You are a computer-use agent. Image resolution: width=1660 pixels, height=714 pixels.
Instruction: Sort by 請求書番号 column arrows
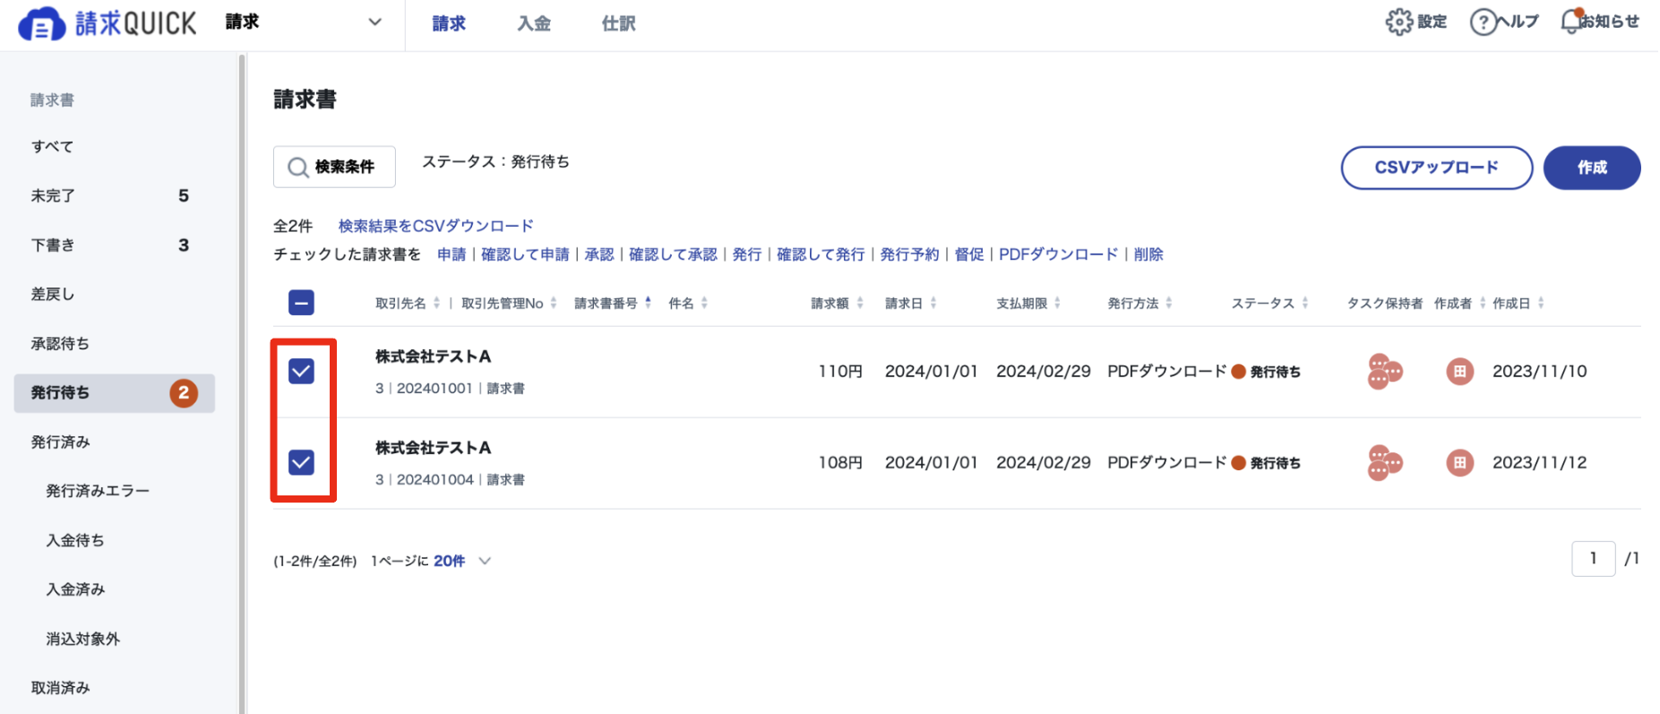648,303
